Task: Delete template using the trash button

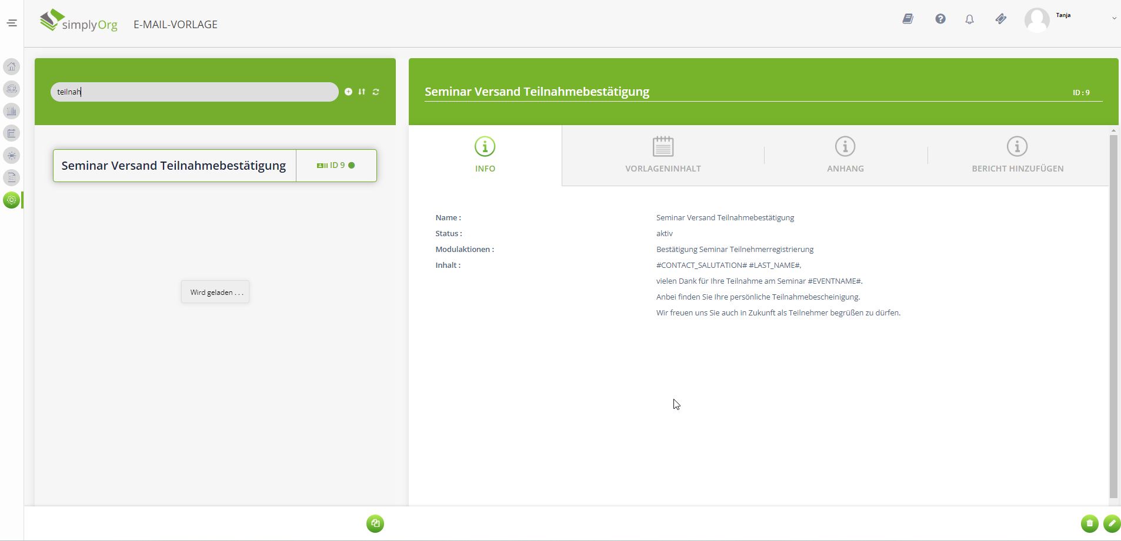Action: [1089, 523]
